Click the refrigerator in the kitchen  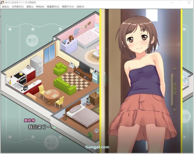point(37,66)
